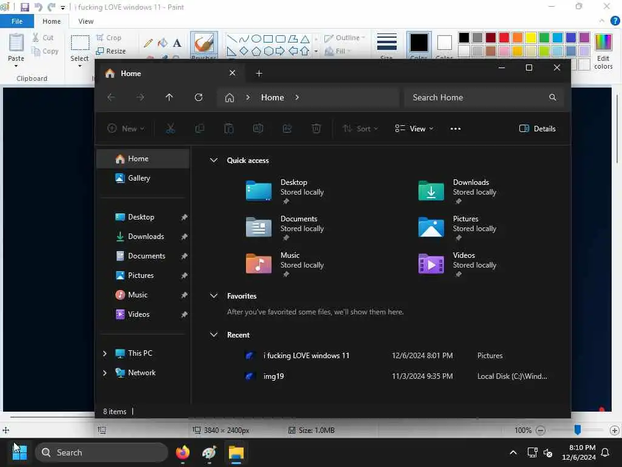Viewport: 622px width, 467px height.
Task: Select the Text tool in Paint
Action: pos(177,43)
